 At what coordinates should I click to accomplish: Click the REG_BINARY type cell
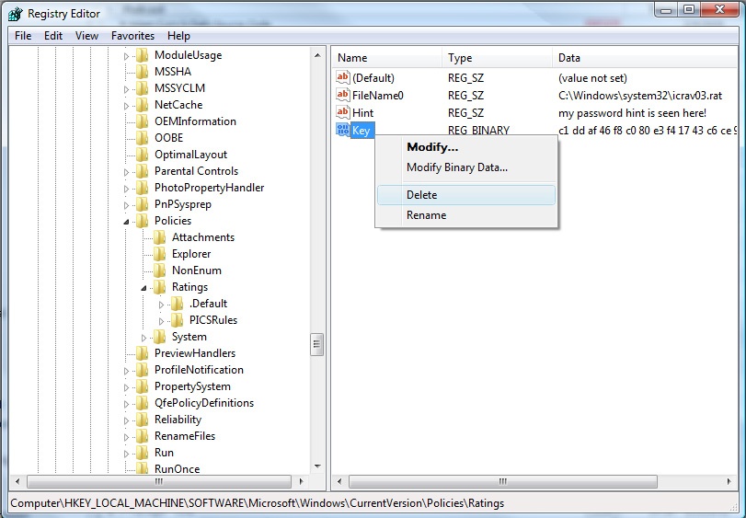(478, 131)
